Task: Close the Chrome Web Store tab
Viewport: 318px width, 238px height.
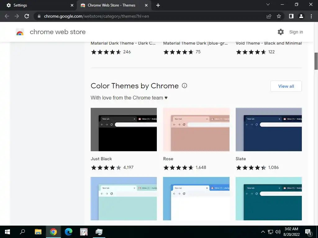Action: point(146,5)
